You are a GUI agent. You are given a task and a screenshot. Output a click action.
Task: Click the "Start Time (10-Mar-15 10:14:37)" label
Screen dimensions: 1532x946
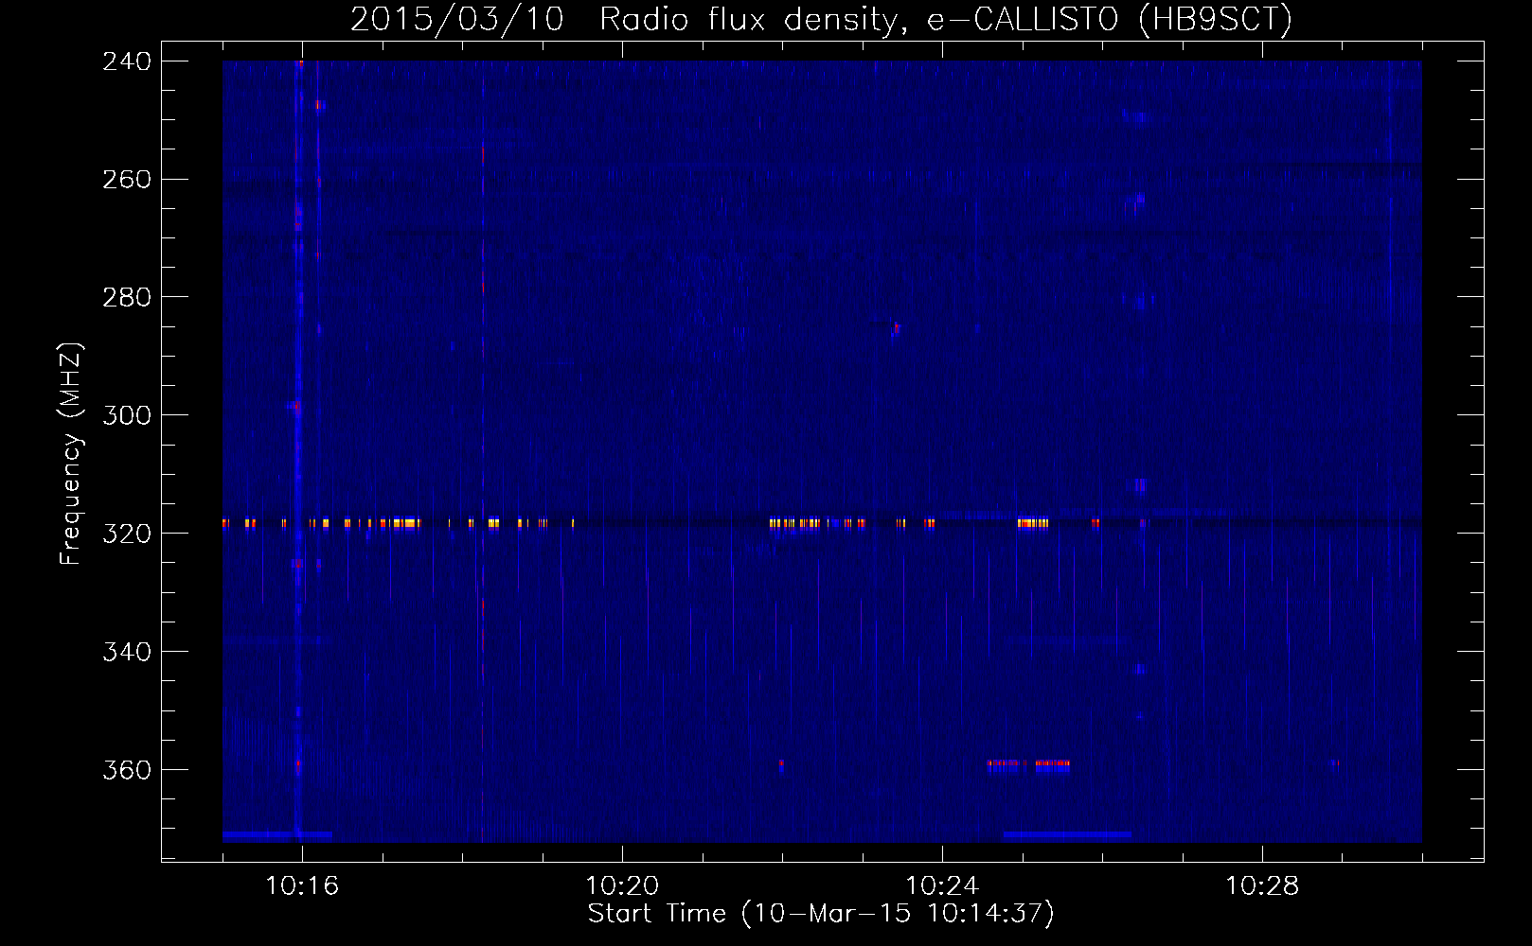pos(821,914)
